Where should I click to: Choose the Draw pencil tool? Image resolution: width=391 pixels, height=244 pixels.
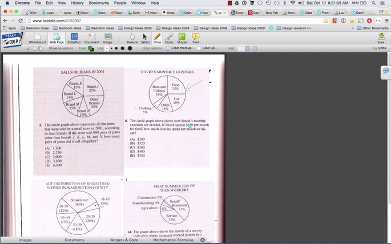157,39
